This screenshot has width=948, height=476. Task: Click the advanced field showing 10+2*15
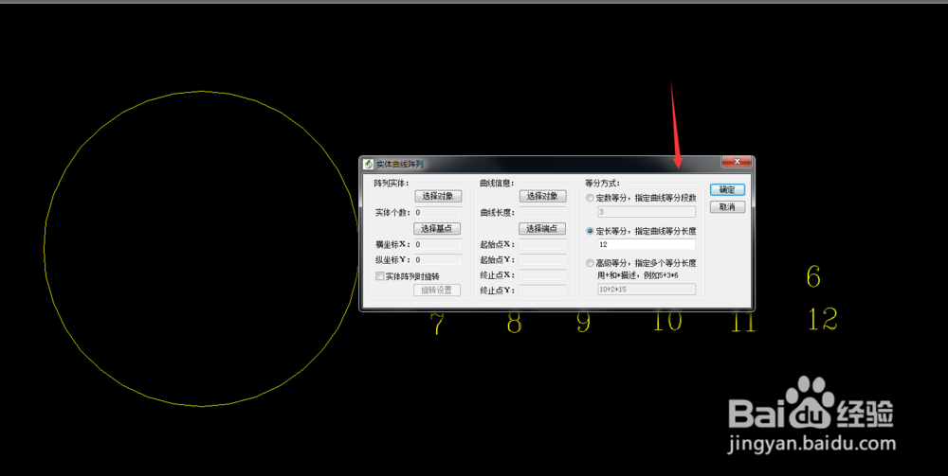647,290
